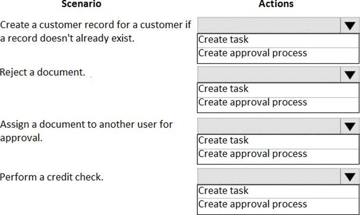
Task: Click the 'Actions' column header
Action: pos(276,4)
